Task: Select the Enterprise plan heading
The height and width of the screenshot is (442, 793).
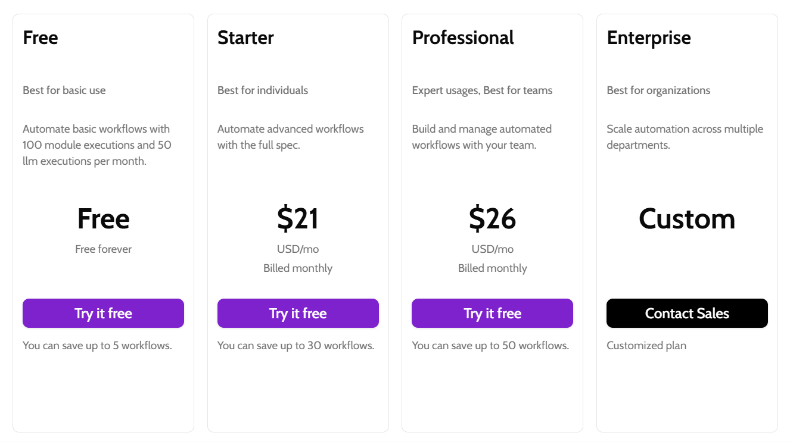Action: click(x=649, y=37)
